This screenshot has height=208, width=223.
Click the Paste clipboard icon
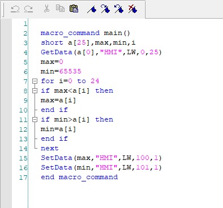(74, 8)
